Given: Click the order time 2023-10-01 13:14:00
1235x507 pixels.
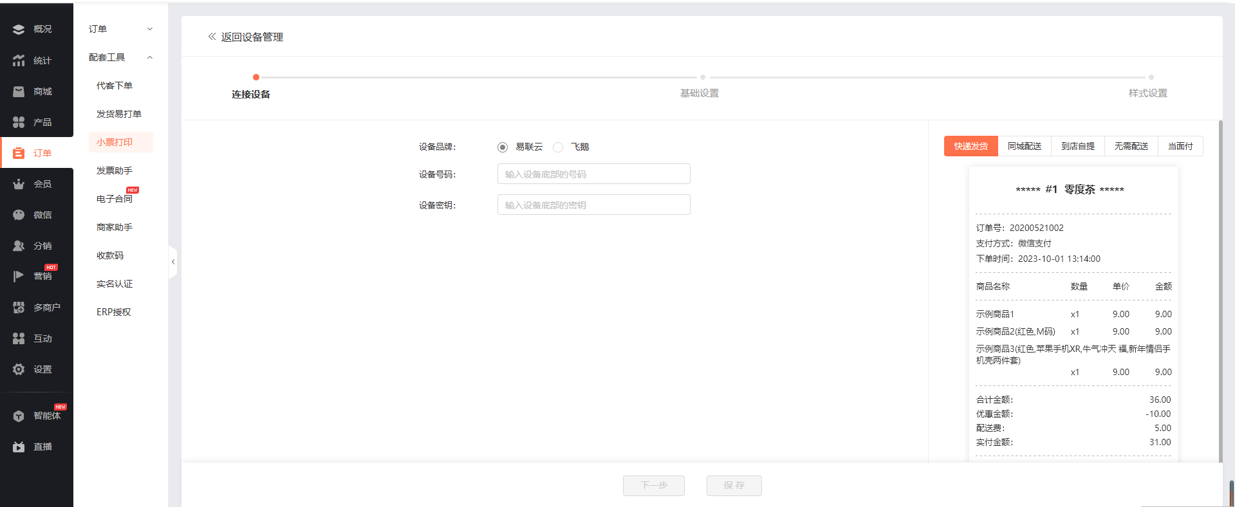Looking at the screenshot, I should click(1059, 259).
